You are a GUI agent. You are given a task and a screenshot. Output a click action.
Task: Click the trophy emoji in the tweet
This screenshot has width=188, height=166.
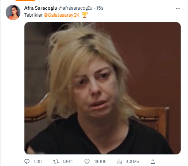pos(85,15)
